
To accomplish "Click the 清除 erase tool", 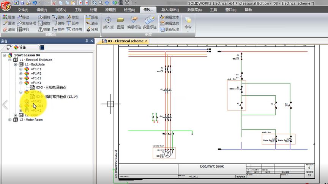I will (9, 29).
